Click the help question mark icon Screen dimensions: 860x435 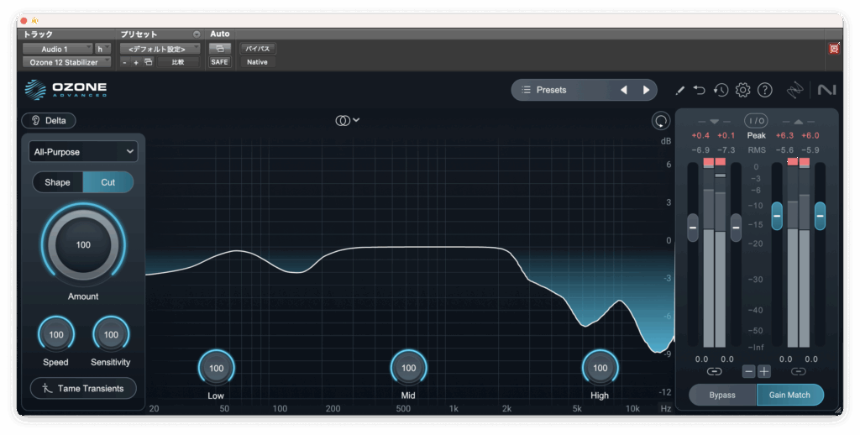764,90
